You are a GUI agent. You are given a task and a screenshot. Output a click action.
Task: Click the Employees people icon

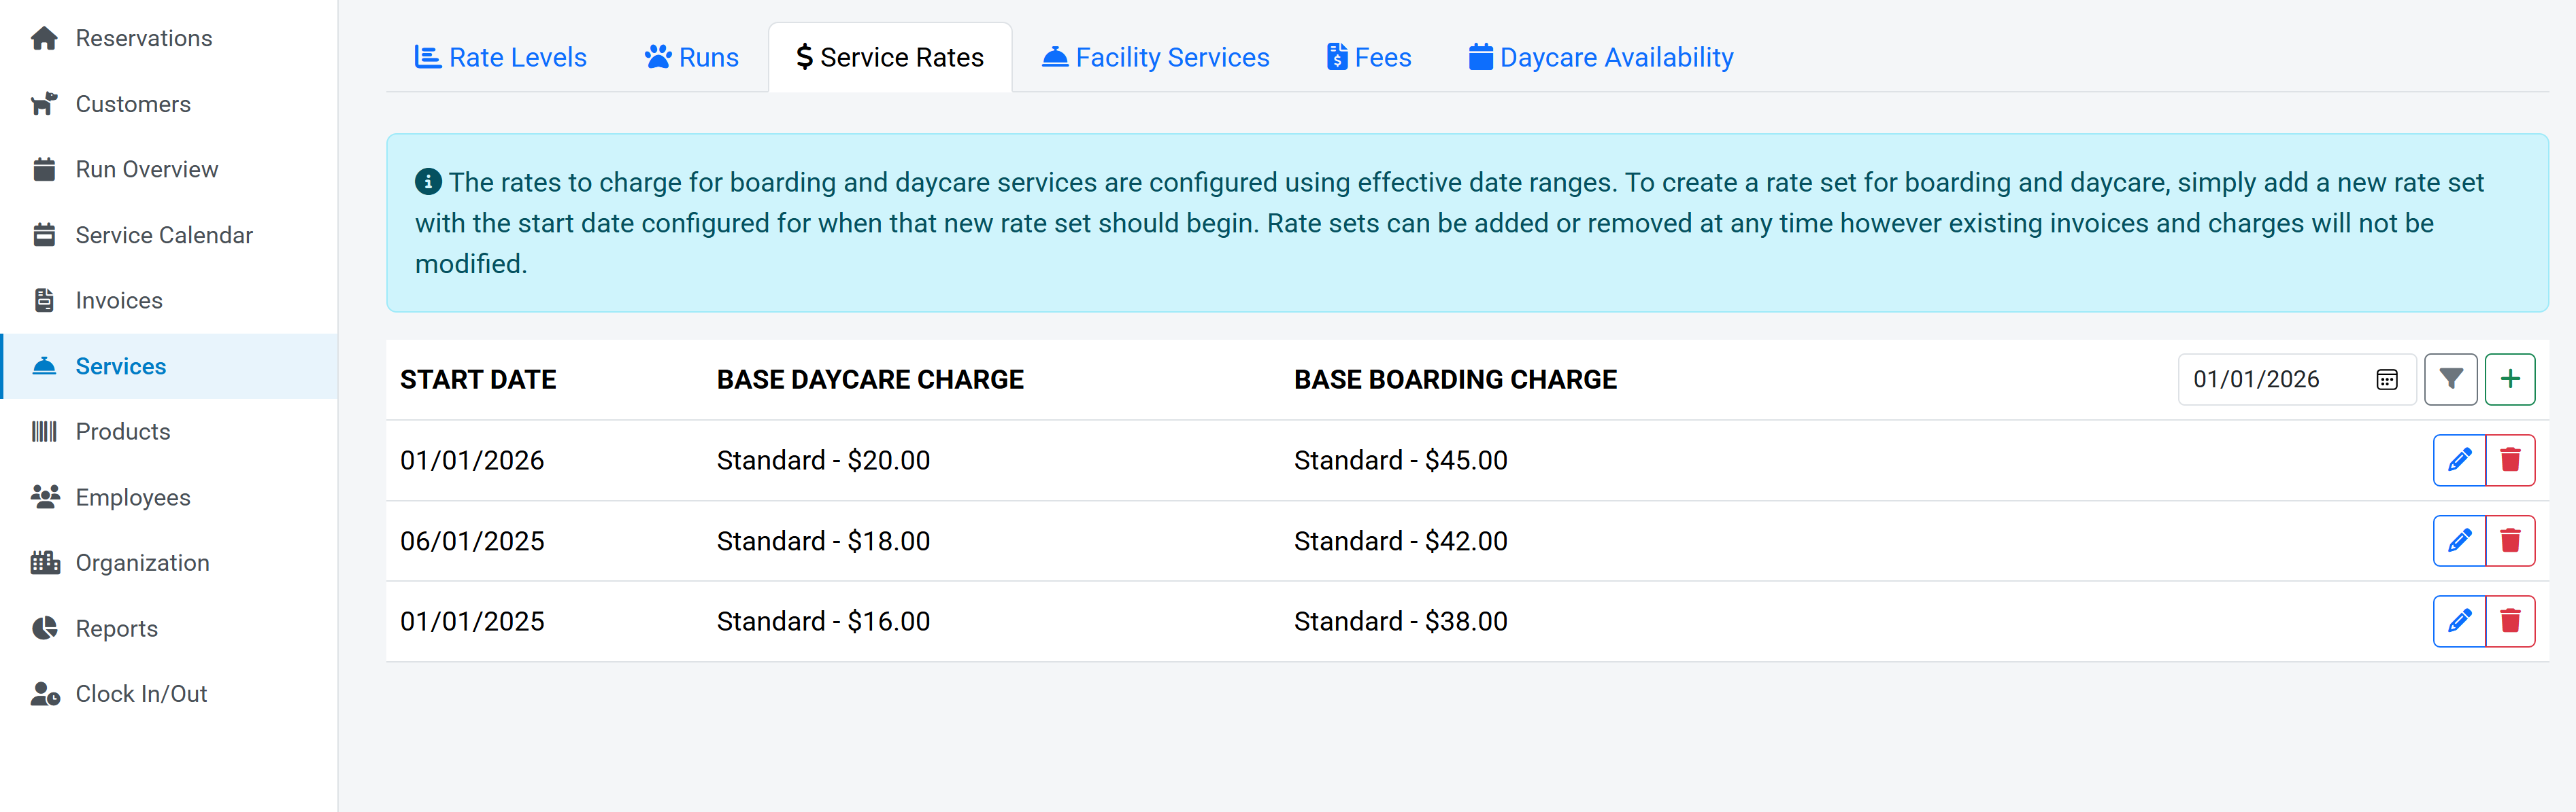(45, 497)
